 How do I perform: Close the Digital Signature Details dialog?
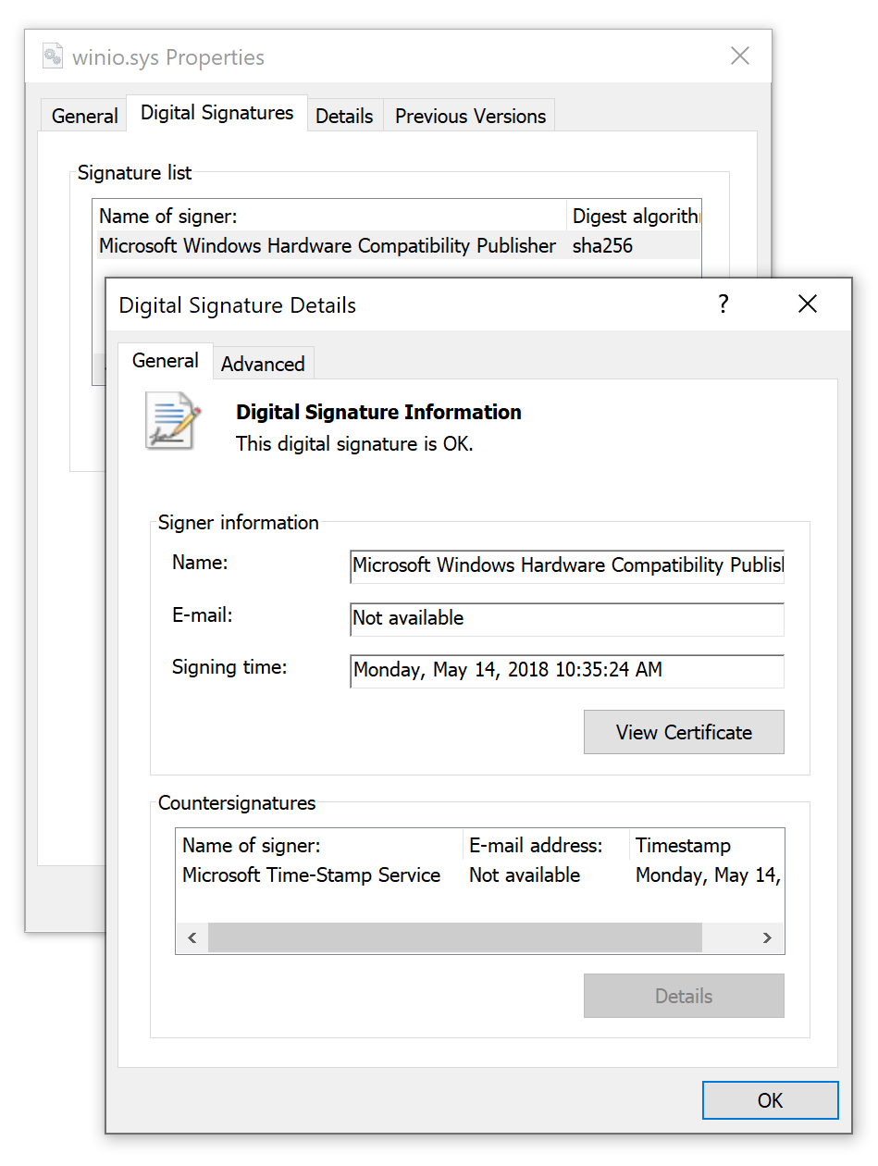[x=807, y=304]
